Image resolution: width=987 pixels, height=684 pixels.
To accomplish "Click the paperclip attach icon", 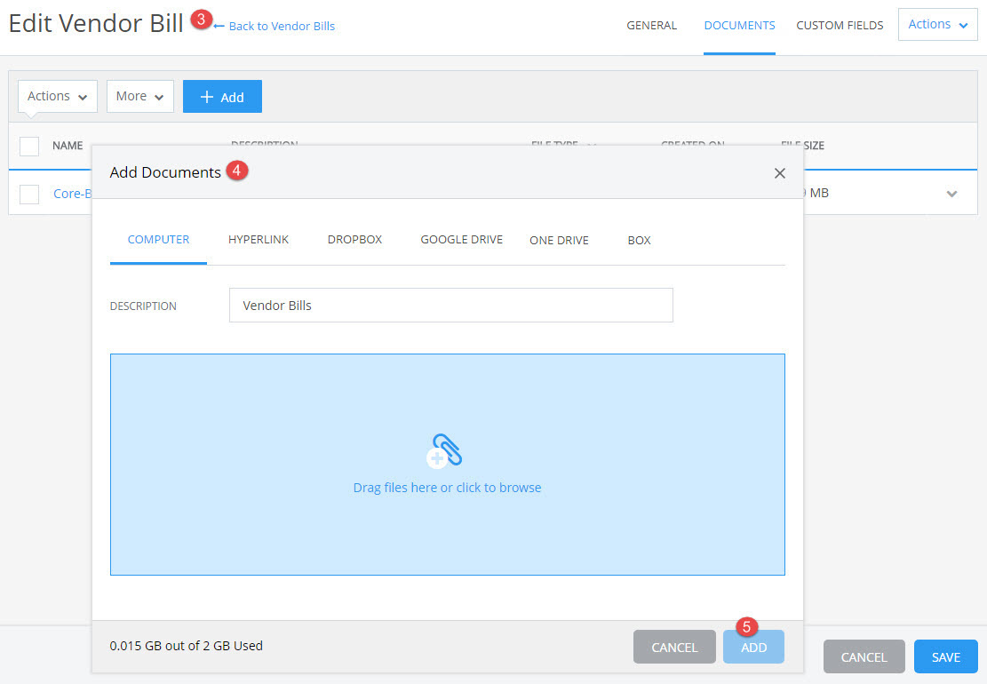I will pos(444,450).
